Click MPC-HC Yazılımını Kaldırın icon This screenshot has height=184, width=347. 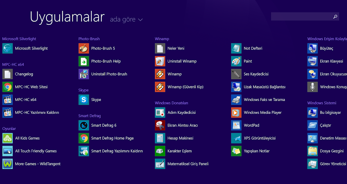pos(7,113)
